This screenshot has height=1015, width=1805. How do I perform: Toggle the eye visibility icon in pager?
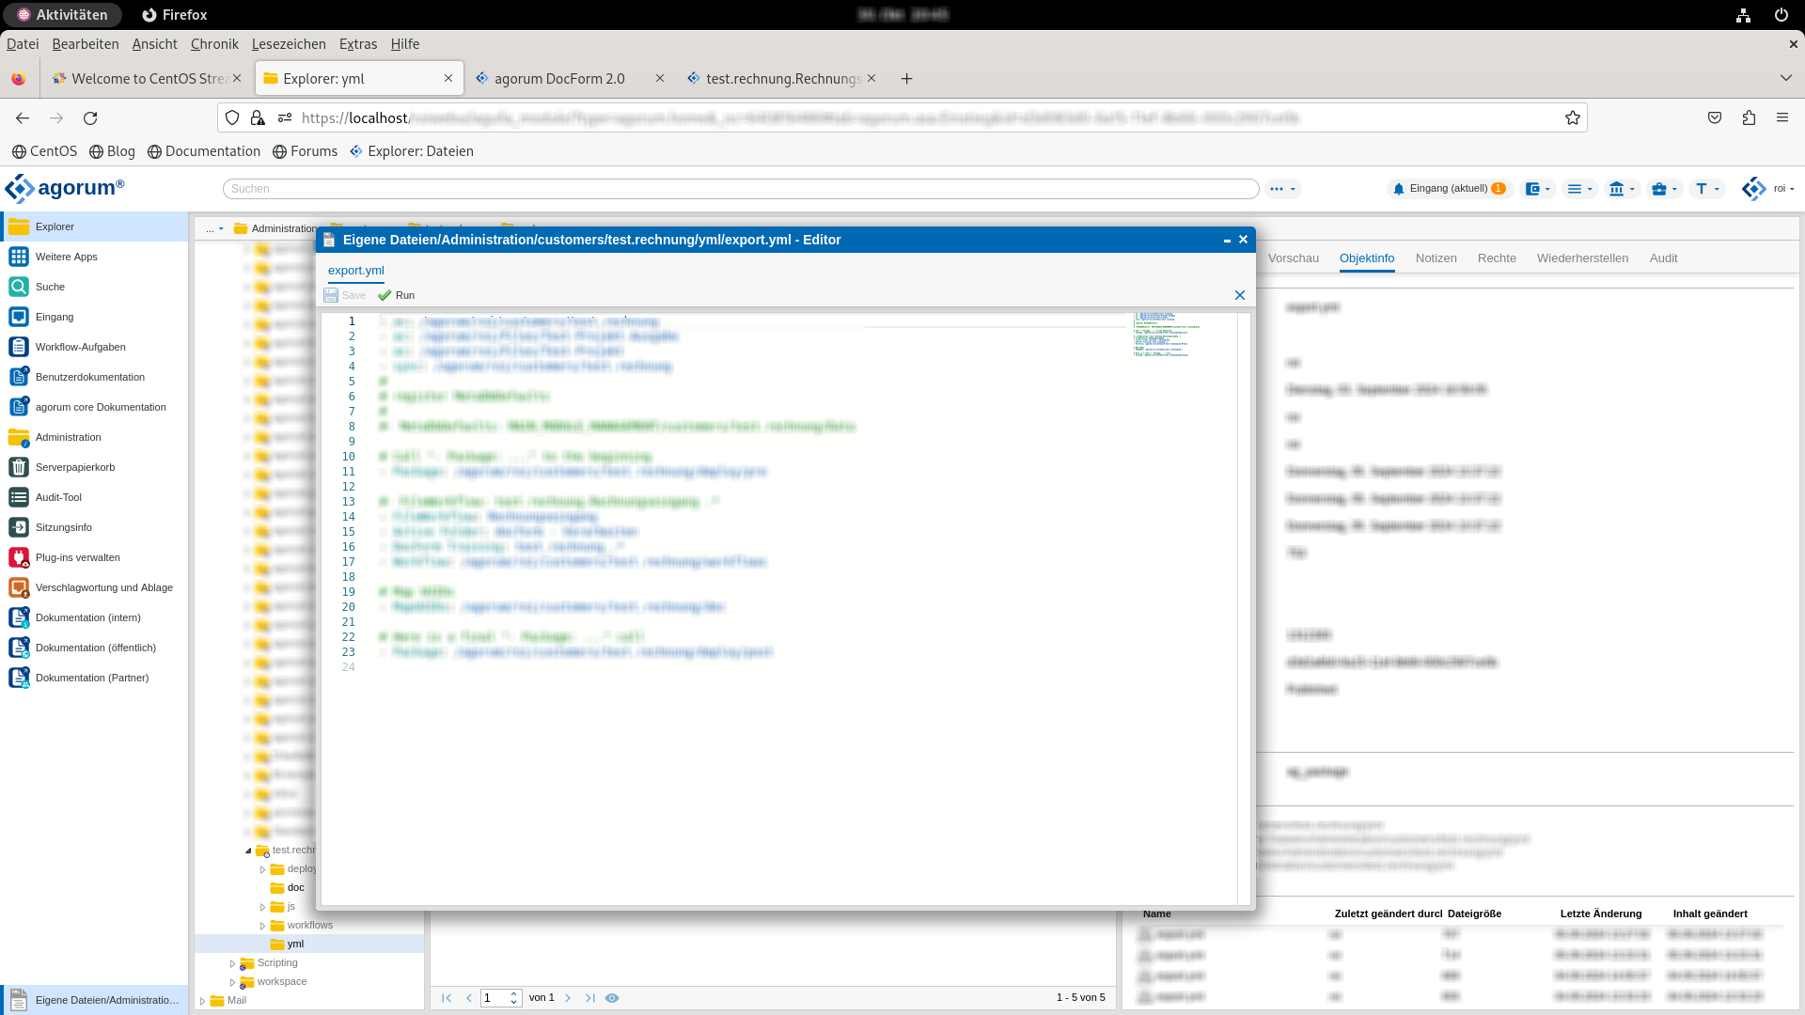point(612,998)
